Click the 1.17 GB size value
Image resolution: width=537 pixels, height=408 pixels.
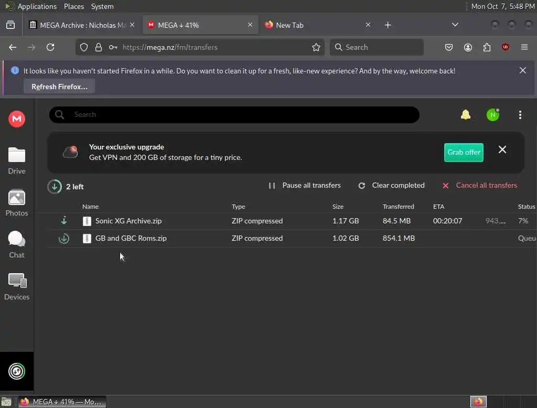pos(346,221)
